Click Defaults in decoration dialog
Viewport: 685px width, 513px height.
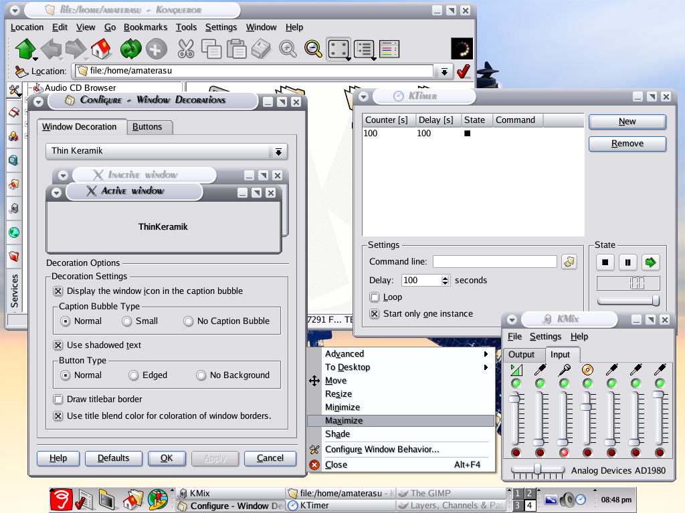tap(114, 458)
